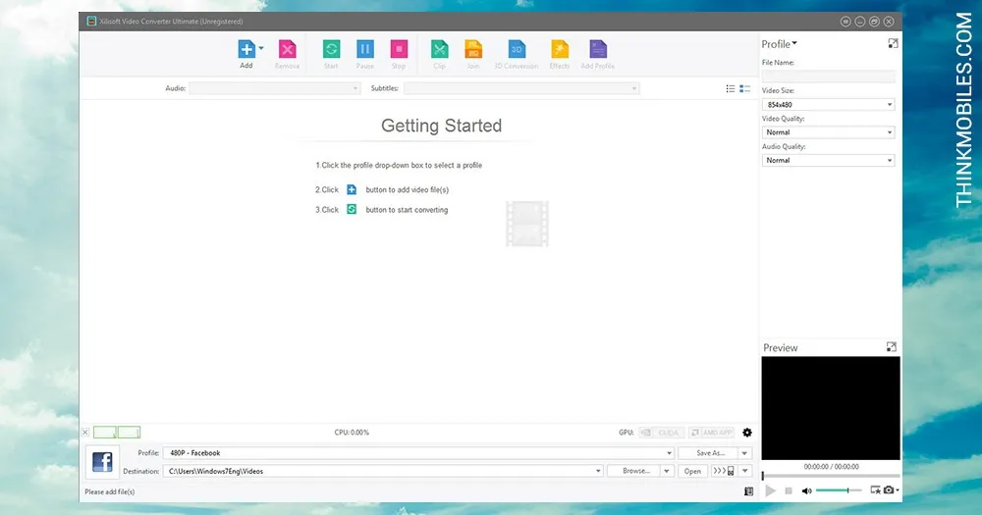
Task: Open the Effects tool
Action: click(x=560, y=49)
